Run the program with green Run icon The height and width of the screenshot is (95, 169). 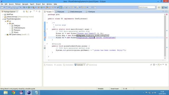pyautogui.click(x=29, y=7)
